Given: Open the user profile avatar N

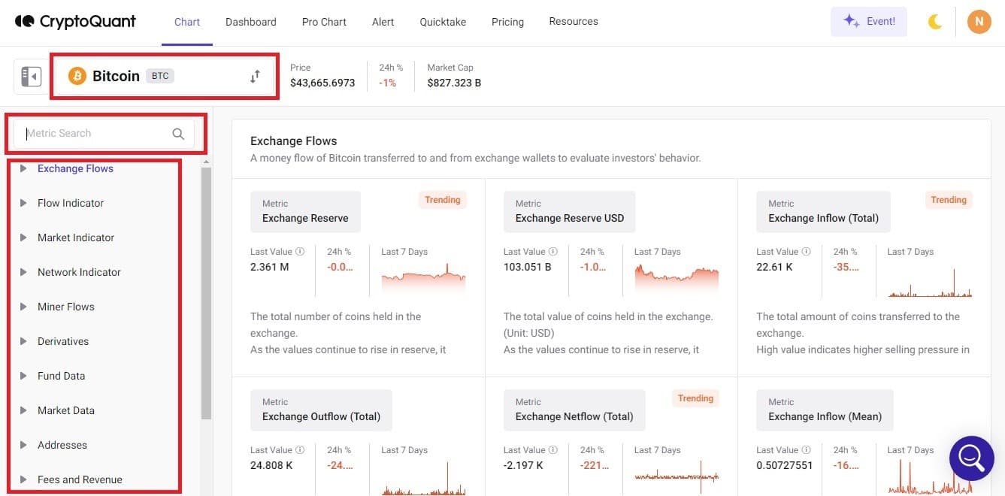Looking at the screenshot, I should point(979,22).
